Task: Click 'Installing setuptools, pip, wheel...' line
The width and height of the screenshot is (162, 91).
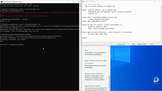Action: click(x=14, y=39)
